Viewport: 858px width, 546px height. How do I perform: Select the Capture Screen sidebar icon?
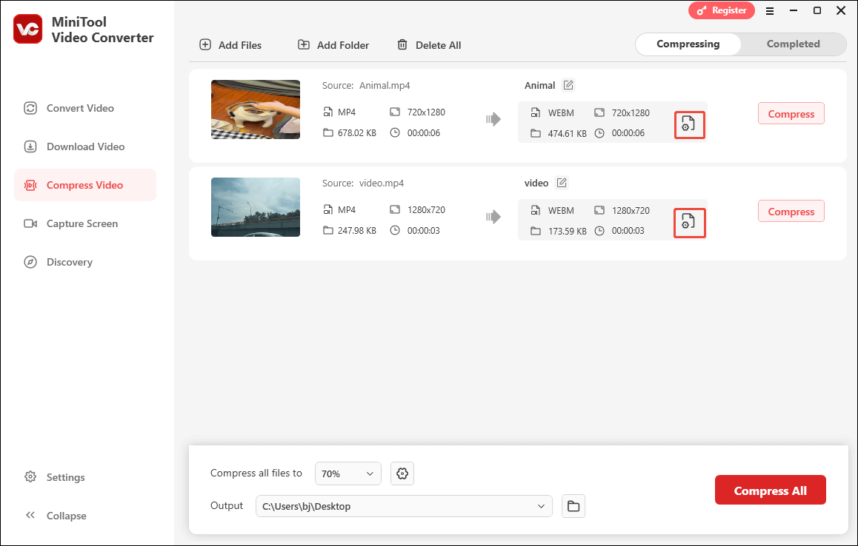pos(30,223)
